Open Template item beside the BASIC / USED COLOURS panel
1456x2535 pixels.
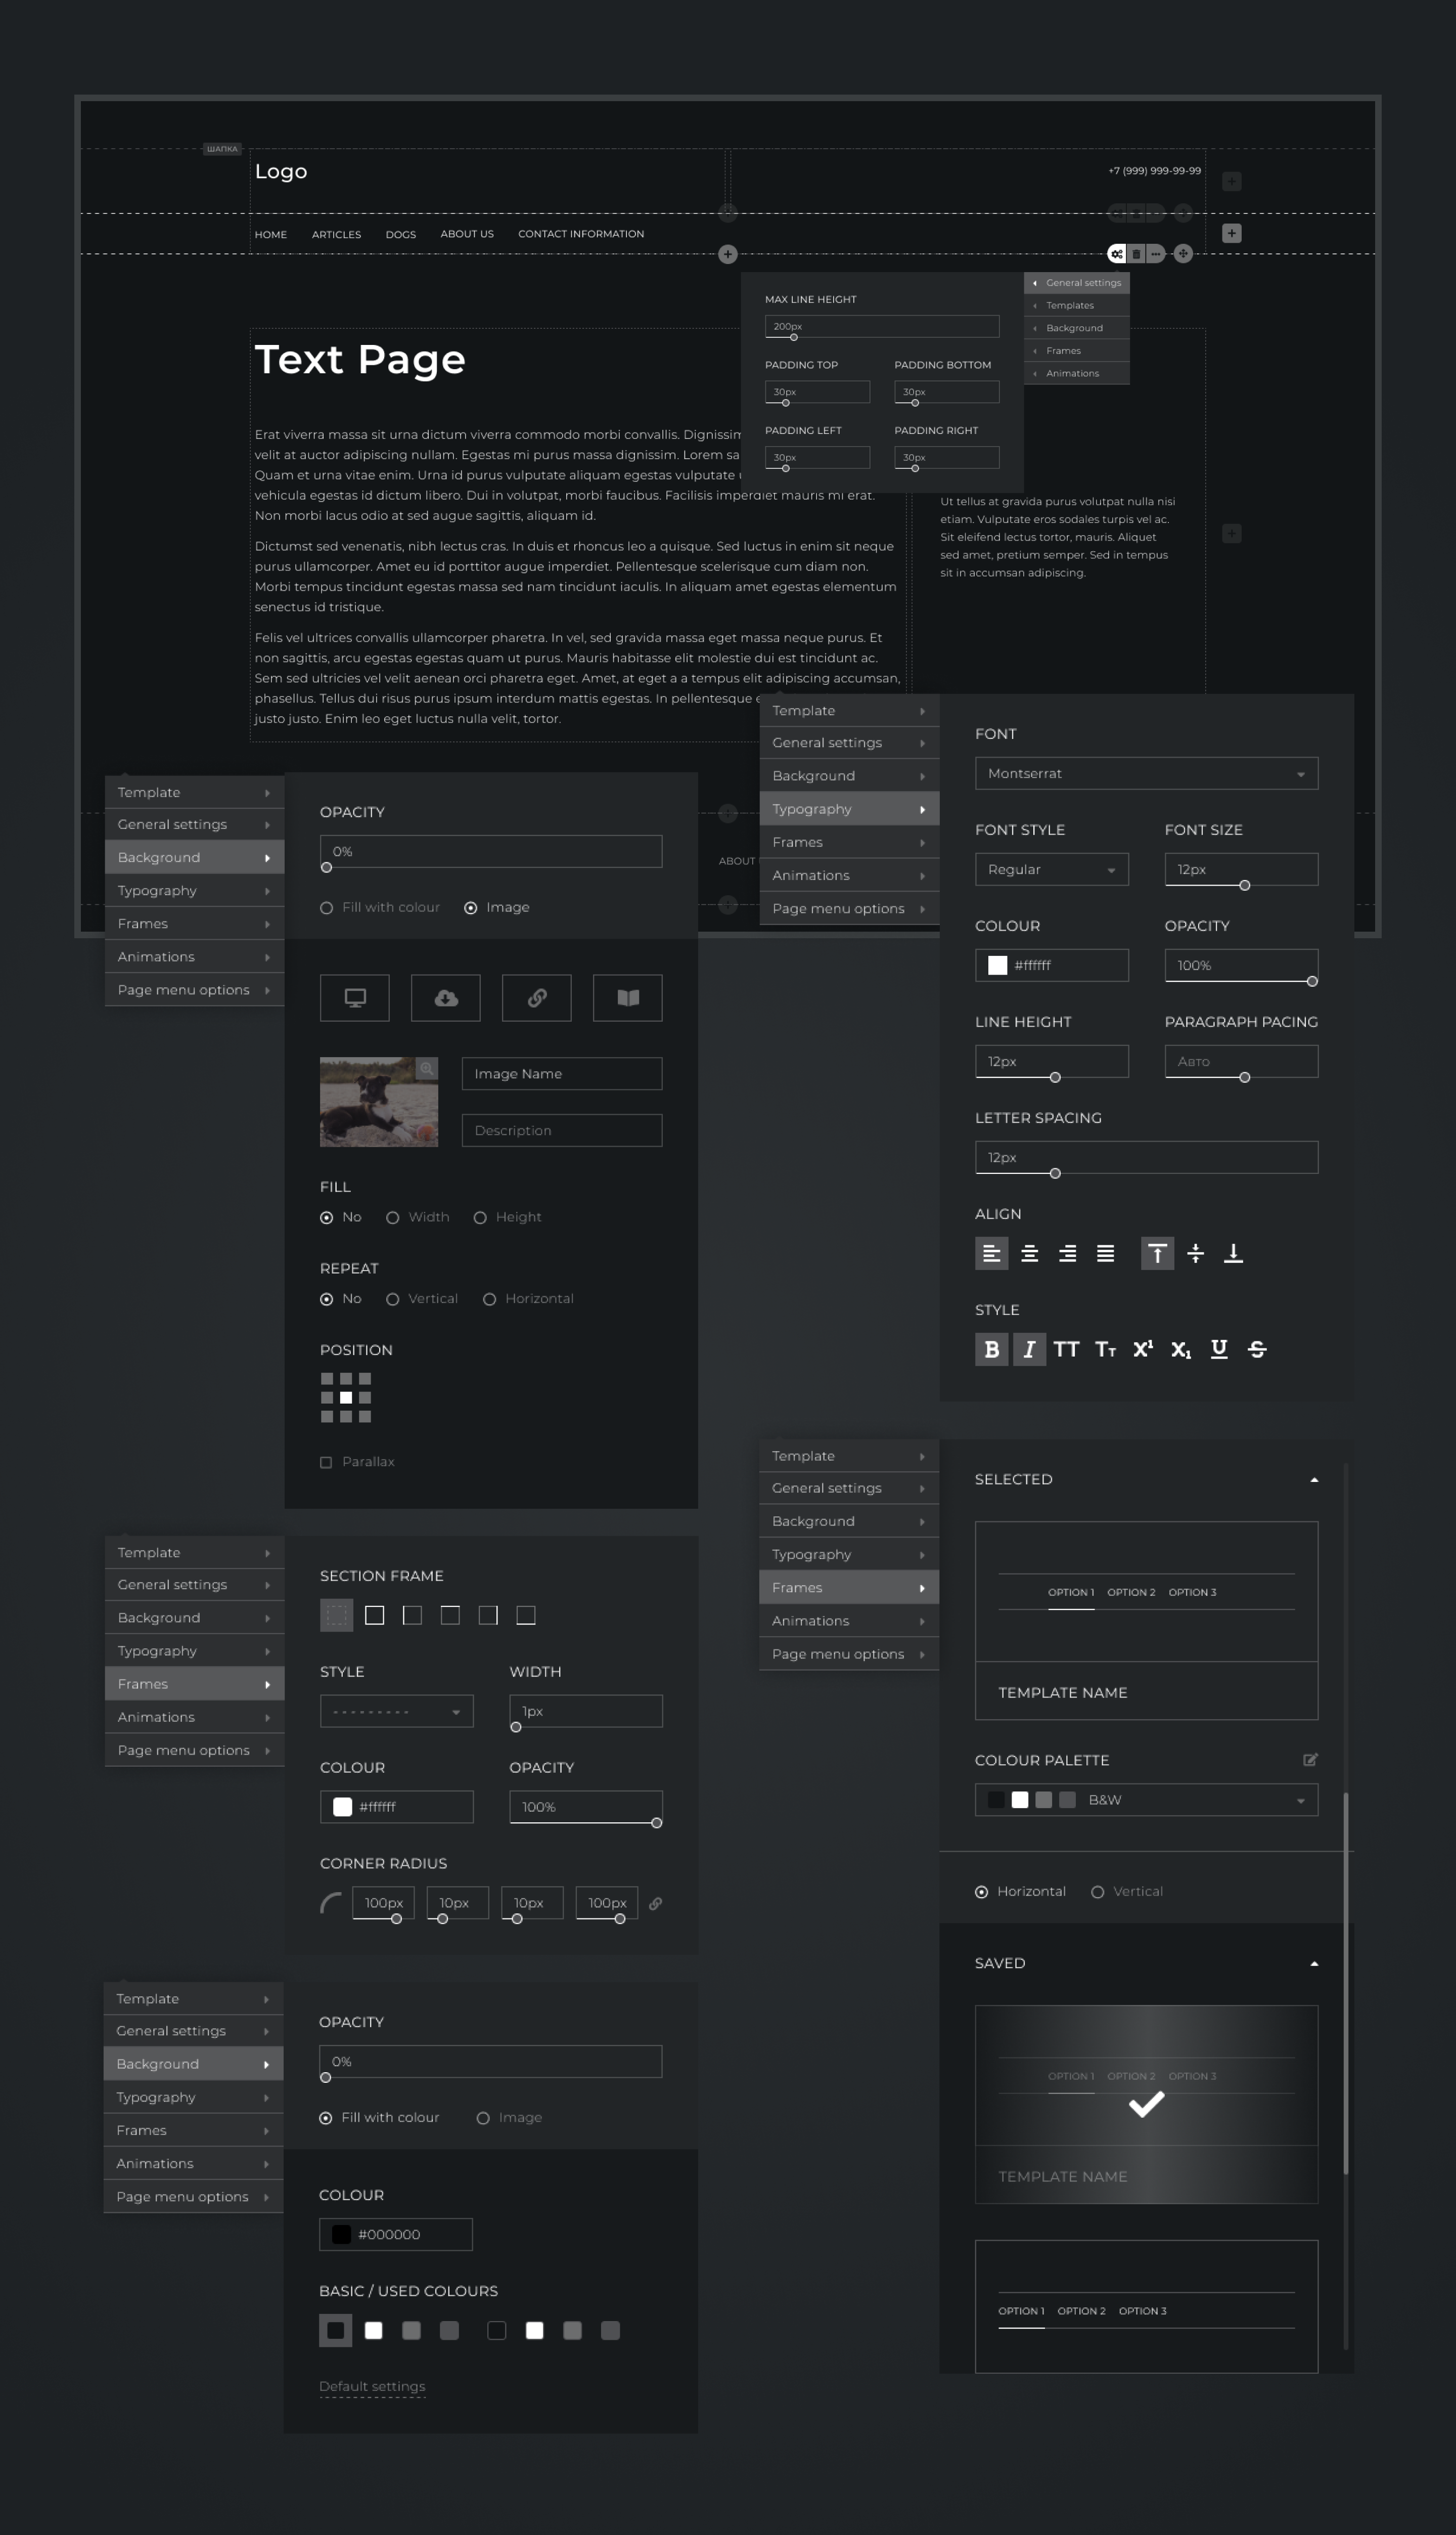(x=194, y=1999)
